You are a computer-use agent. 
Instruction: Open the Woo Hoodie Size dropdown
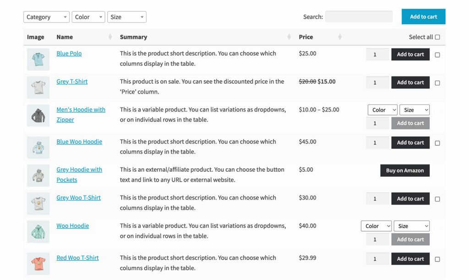click(x=412, y=226)
